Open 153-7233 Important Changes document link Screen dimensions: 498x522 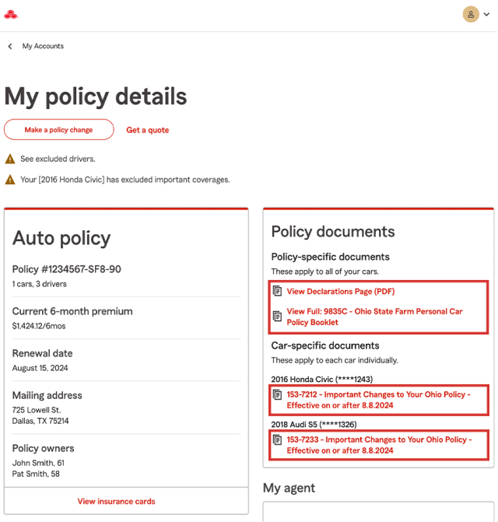(x=378, y=445)
